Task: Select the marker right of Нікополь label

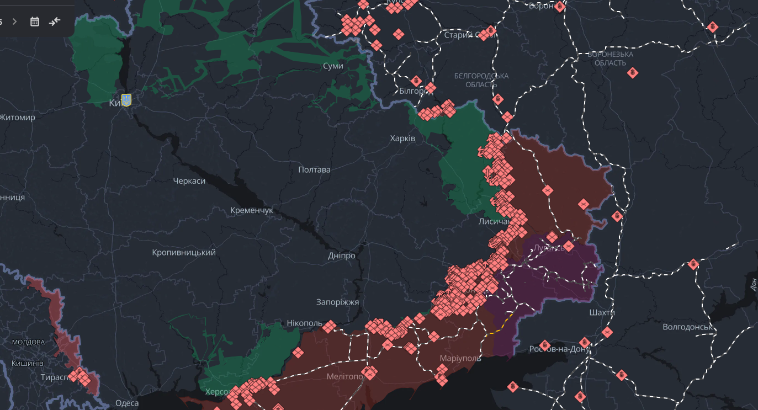Action: pos(329,327)
